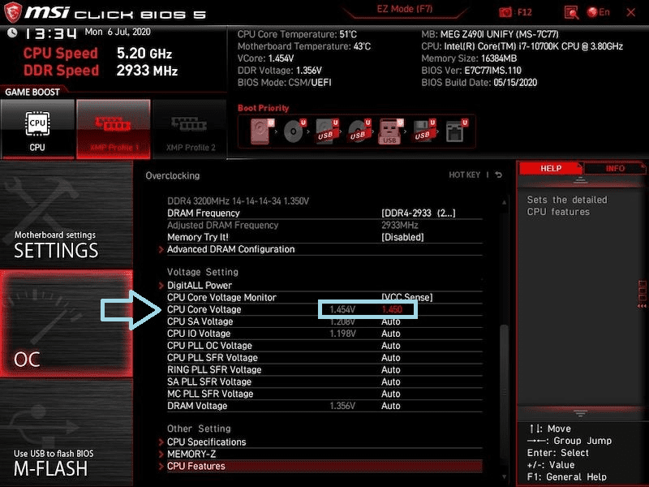Click the 'DDR4 3200MHz 14-14-14-34 1.350V' line
649x487 pixels.
coord(238,201)
